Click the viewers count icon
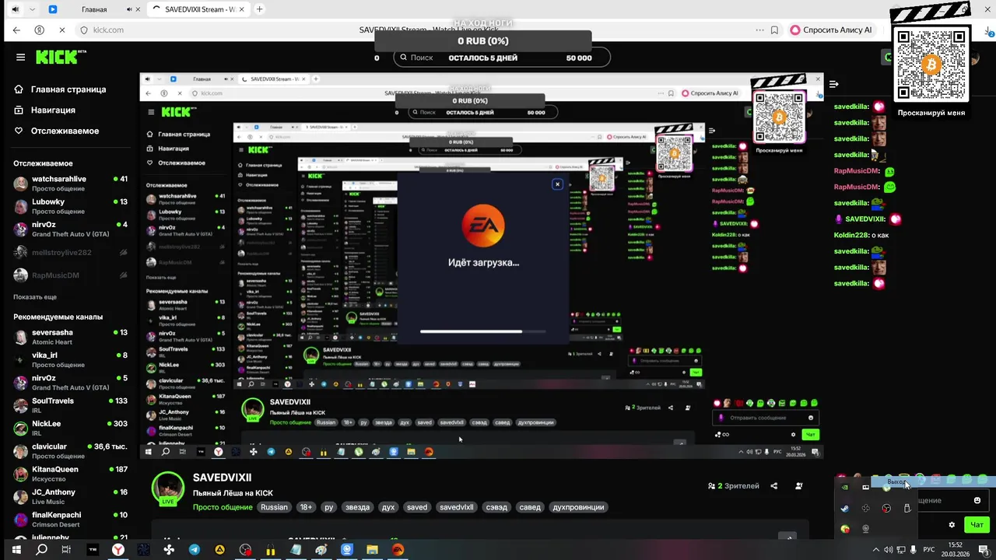The width and height of the screenshot is (996, 560). (711, 486)
